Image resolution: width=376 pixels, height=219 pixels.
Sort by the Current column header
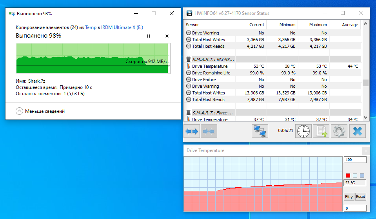[251, 25]
